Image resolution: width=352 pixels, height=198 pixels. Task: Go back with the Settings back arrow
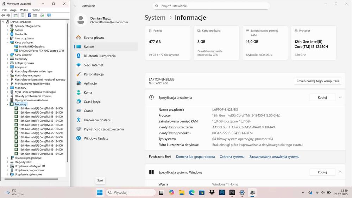coord(76,6)
